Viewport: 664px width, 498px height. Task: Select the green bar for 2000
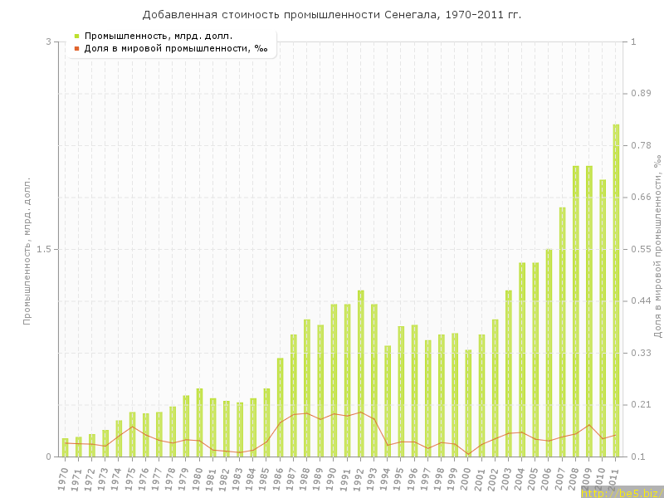468,403
